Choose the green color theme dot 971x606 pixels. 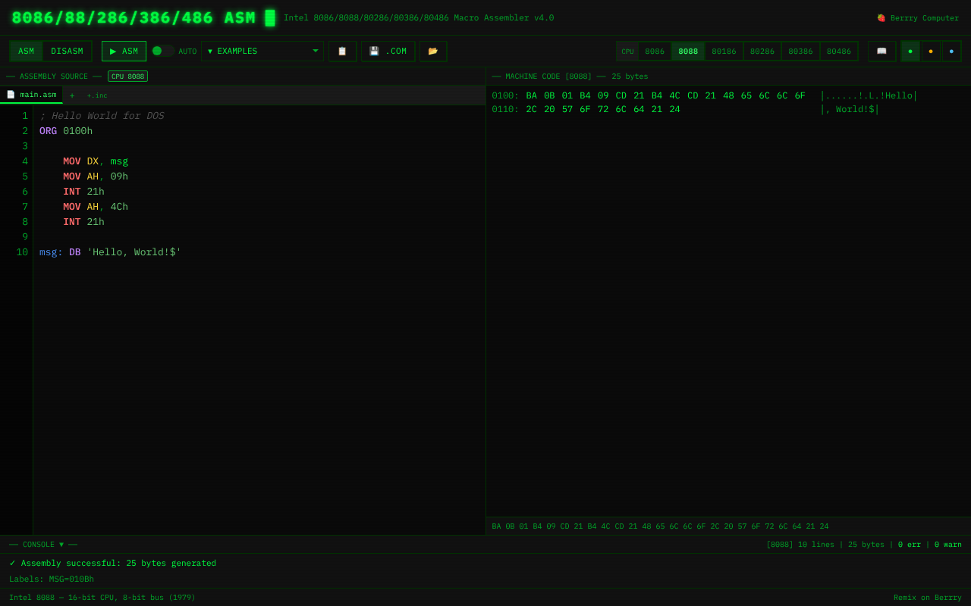[910, 52]
